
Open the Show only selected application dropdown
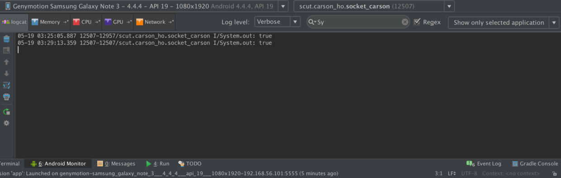click(x=504, y=22)
